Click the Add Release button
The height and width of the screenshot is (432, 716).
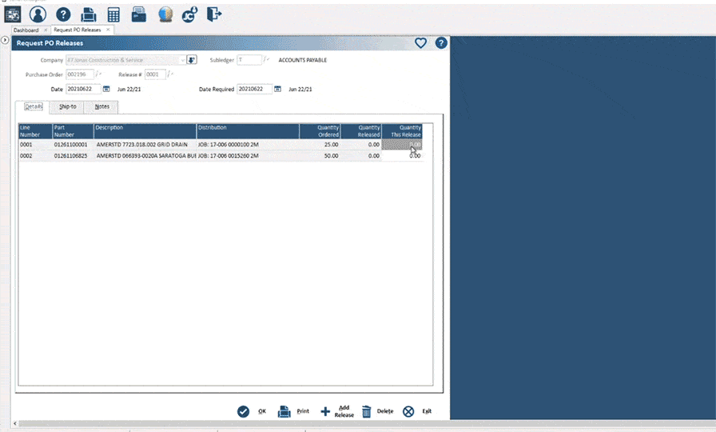pos(337,411)
